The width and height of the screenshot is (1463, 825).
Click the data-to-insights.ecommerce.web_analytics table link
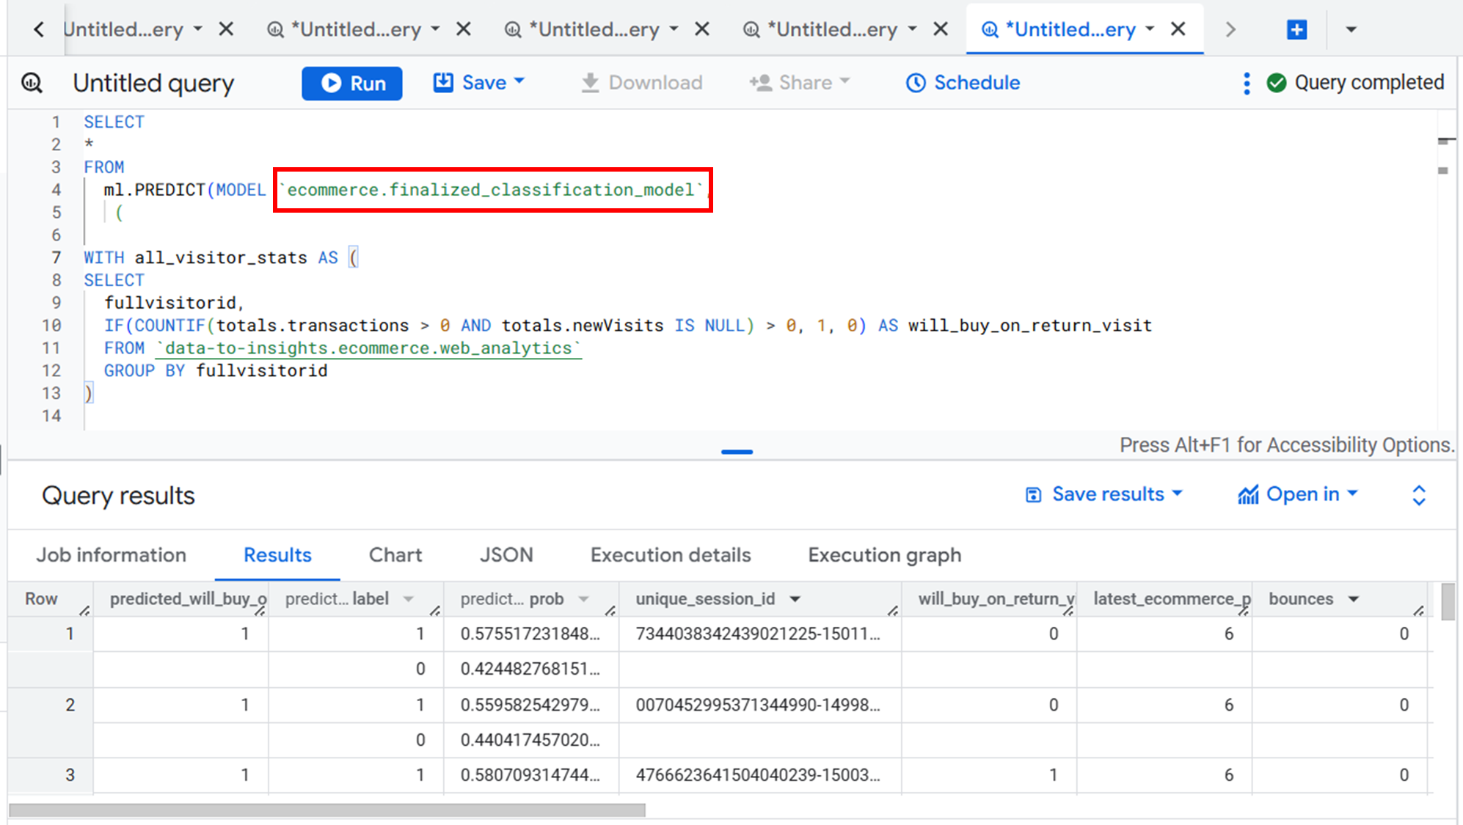(x=368, y=348)
